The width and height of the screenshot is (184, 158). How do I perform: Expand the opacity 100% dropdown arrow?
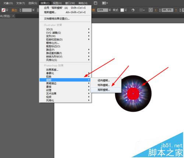coord(110,10)
